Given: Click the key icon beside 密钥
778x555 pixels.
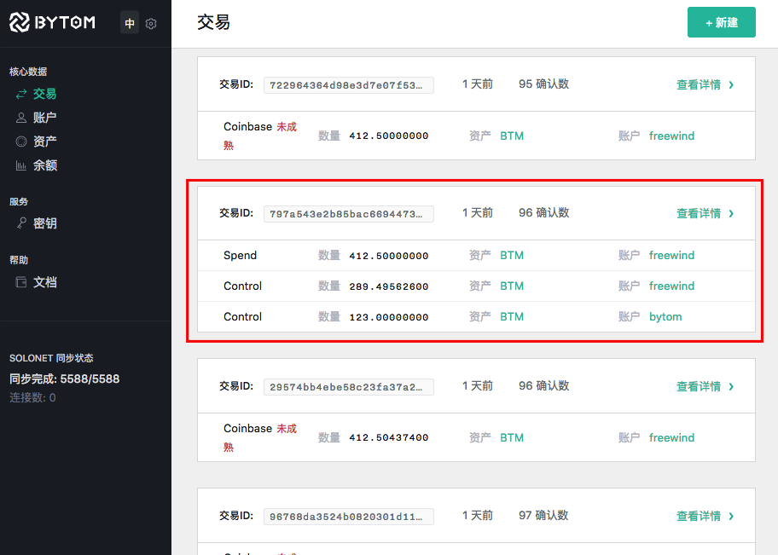Looking at the screenshot, I should 20,223.
